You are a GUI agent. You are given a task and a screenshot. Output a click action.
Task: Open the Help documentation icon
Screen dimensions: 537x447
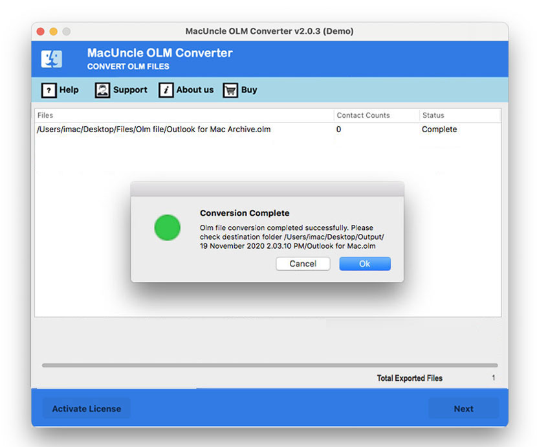(50, 89)
